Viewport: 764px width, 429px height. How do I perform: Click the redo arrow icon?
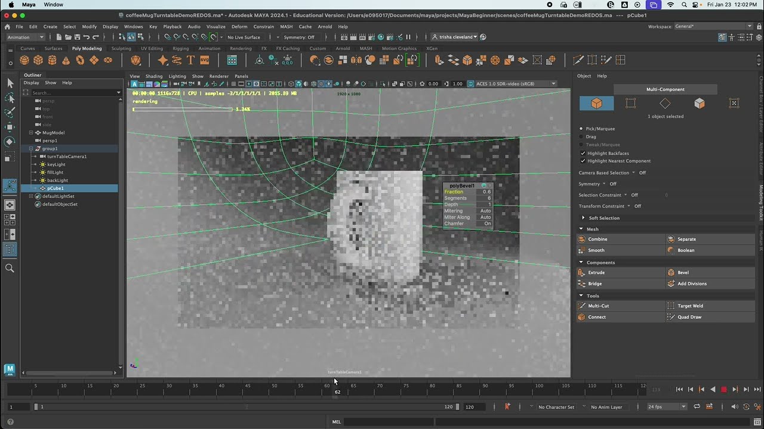click(95, 37)
